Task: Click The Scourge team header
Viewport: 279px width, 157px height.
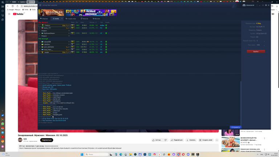Action: pyautogui.click(x=43, y=39)
